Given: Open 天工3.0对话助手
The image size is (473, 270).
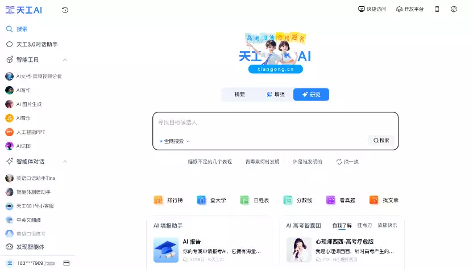Looking at the screenshot, I should (32, 44).
